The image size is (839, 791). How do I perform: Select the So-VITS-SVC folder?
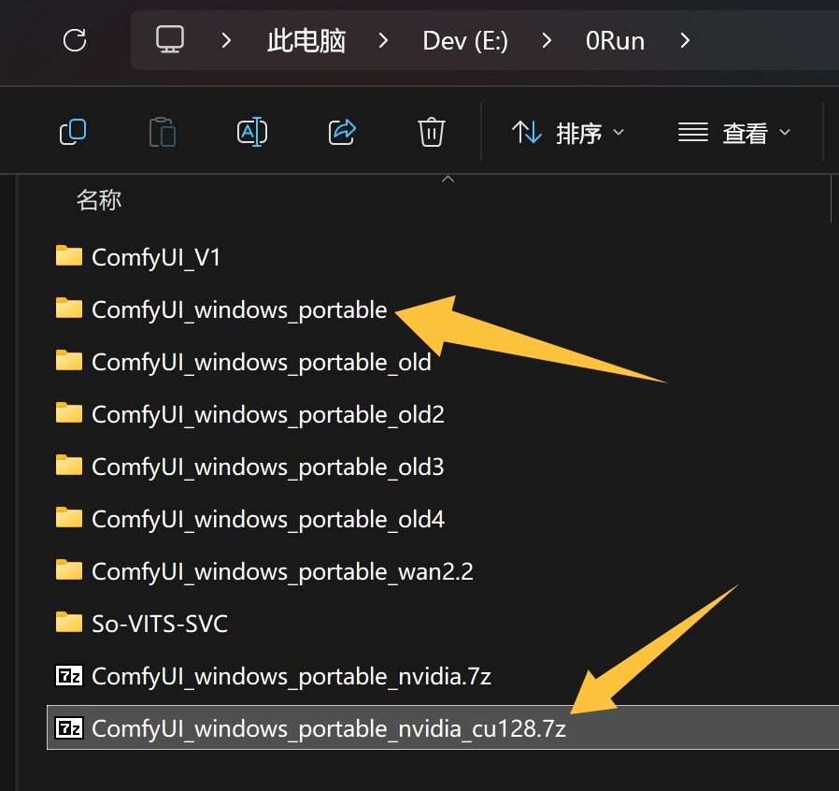tap(159, 623)
